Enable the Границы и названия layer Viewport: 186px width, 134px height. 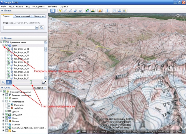coord(7,95)
